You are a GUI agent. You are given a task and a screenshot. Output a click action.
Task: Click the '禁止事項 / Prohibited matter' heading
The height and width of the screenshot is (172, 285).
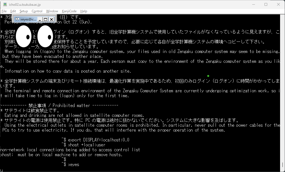(x=59, y=105)
